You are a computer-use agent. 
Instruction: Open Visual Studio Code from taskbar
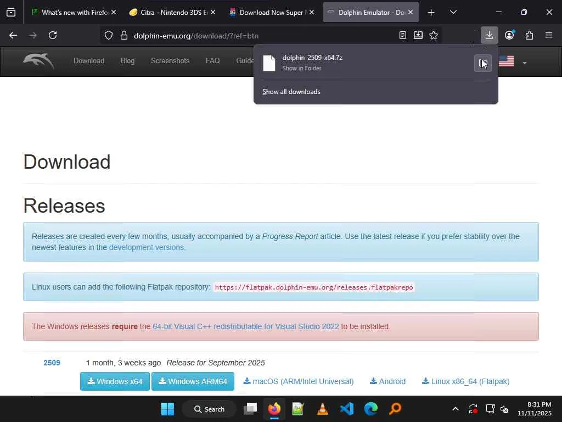coord(347,409)
